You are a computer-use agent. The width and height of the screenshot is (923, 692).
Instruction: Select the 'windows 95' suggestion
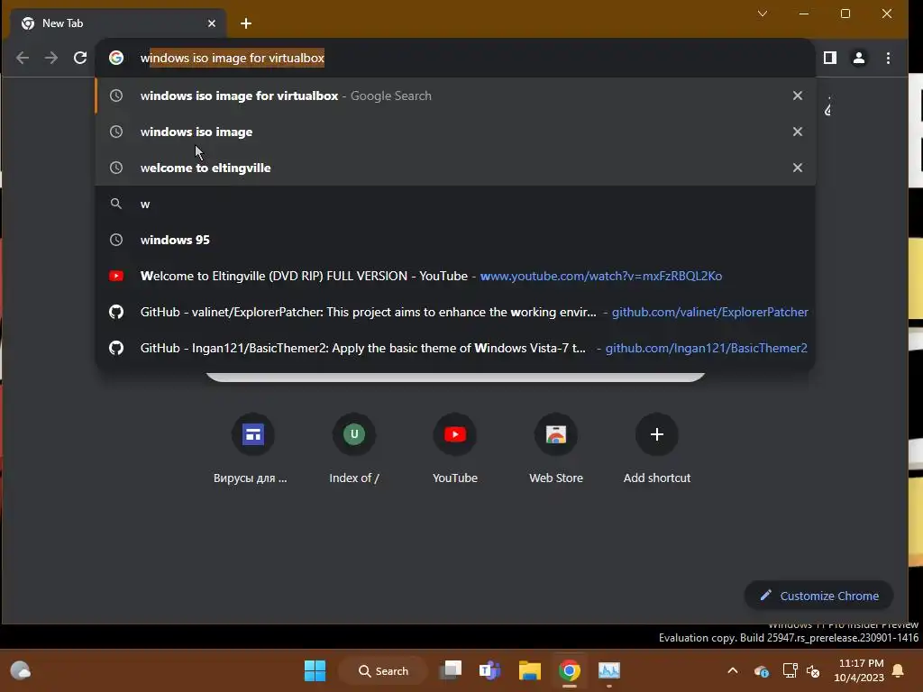(x=455, y=240)
